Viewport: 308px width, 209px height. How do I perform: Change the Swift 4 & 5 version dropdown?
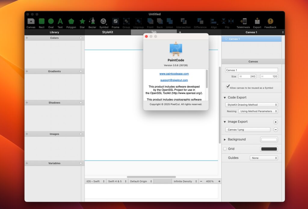117,181
